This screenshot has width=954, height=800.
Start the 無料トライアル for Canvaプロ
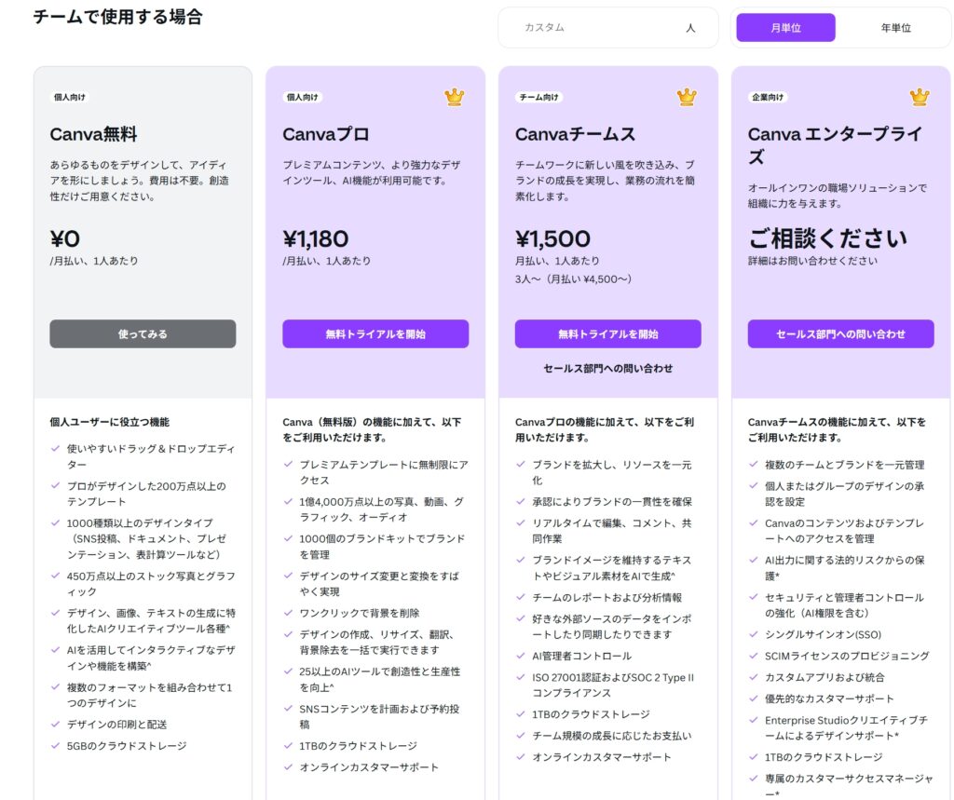pyautogui.click(x=375, y=334)
